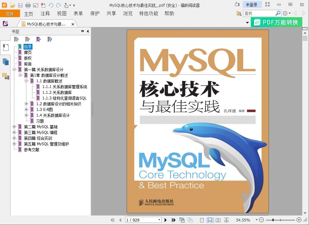309x225 pixels.
Task: Expand the 1.4 关系数据库设计 node
Action: [26, 115]
